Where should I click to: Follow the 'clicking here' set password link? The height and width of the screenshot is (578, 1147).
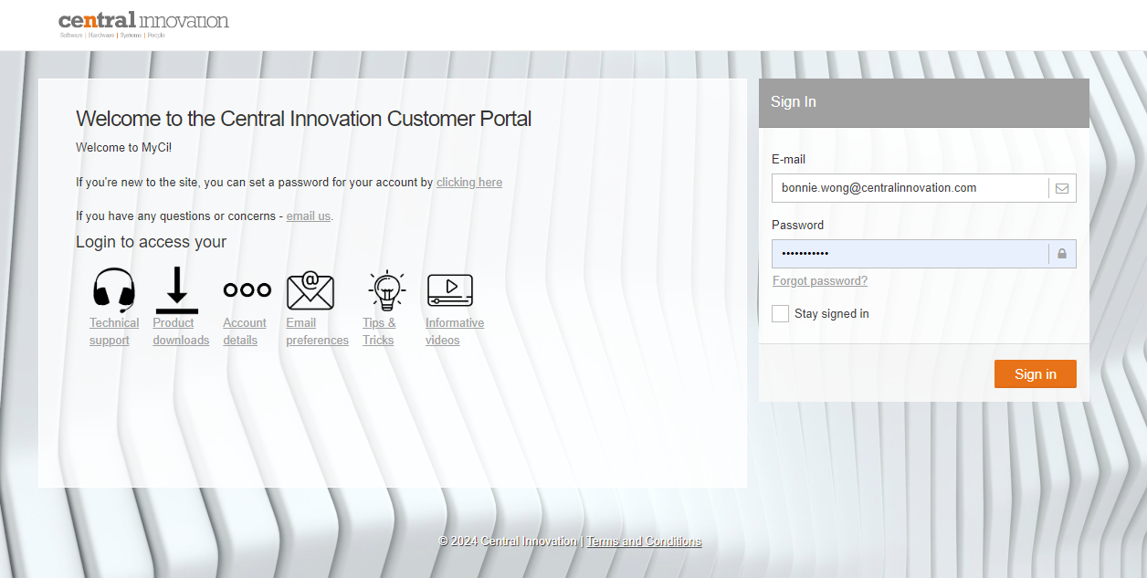[x=469, y=182]
